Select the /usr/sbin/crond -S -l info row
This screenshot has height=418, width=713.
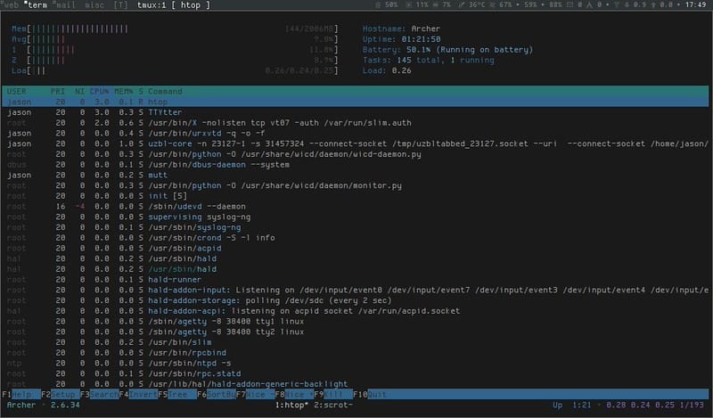tap(355, 238)
